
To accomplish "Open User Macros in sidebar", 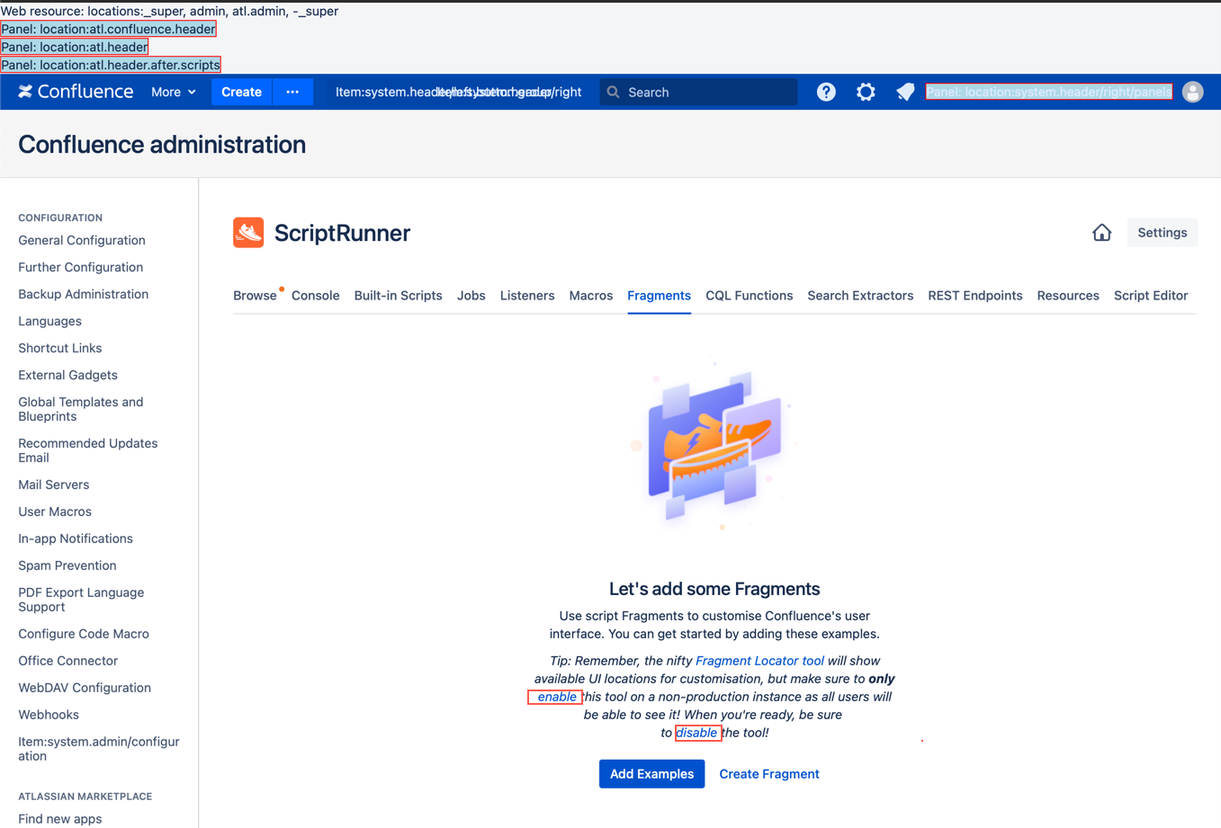I will pos(55,512).
